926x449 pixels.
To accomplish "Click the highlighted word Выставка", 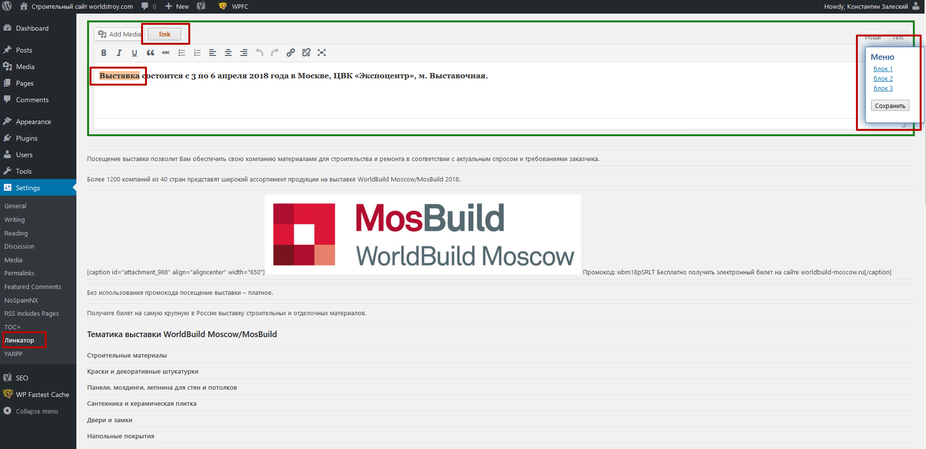I will coord(119,76).
